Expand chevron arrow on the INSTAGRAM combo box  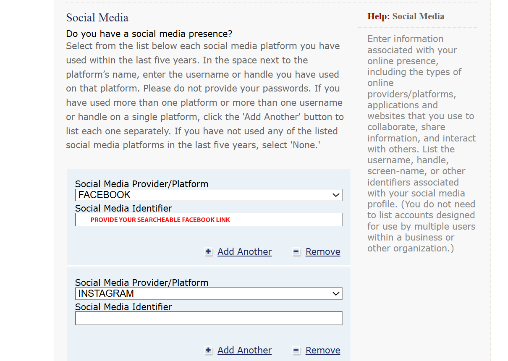[x=335, y=294]
